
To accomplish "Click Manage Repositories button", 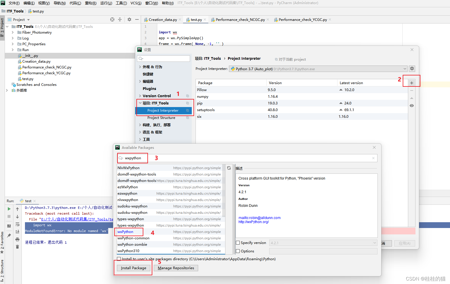I will (x=176, y=268).
